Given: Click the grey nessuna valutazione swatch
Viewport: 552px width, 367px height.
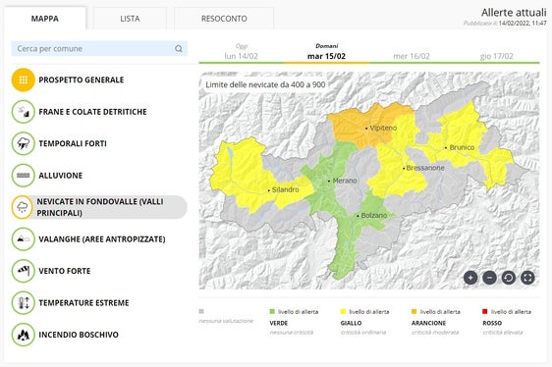Looking at the screenshot, I should [x=201, y=311].
